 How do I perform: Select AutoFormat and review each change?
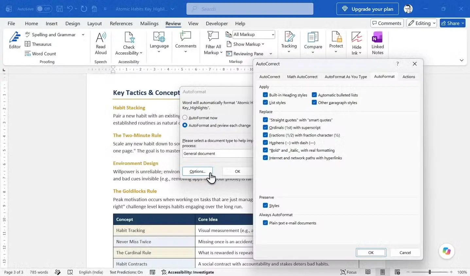(185, 125)
